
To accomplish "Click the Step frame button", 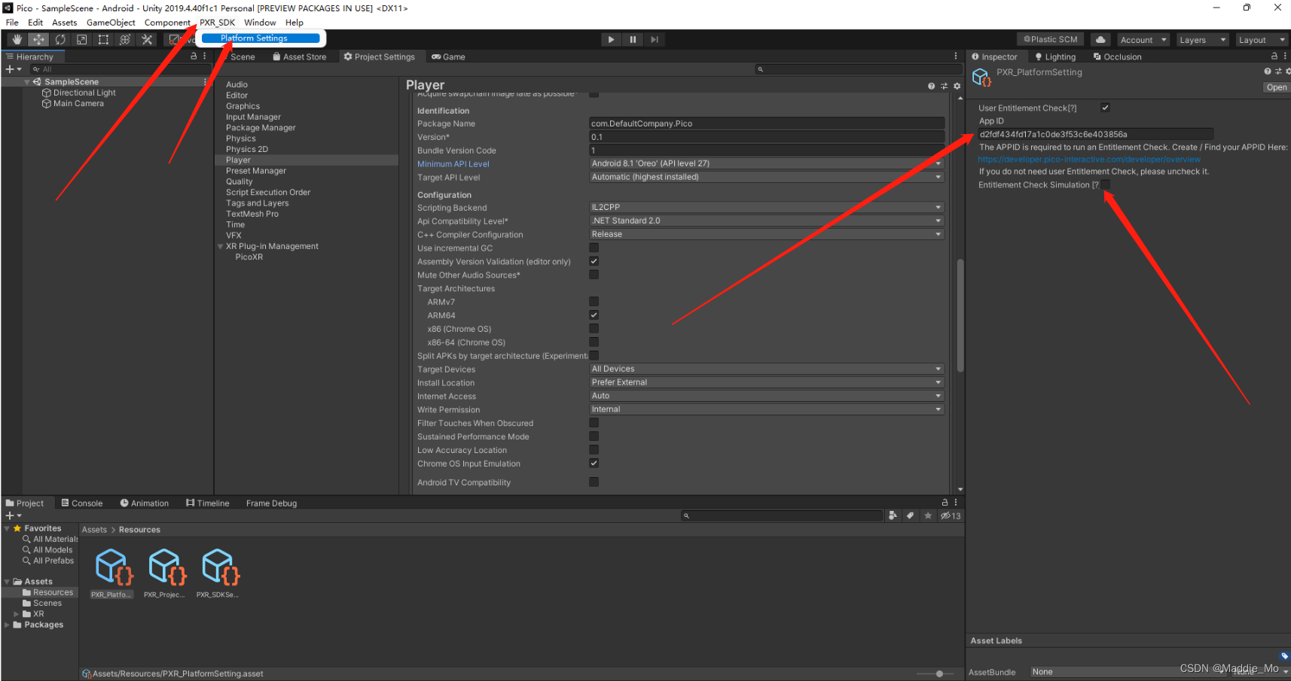I will tap(655, 40).
